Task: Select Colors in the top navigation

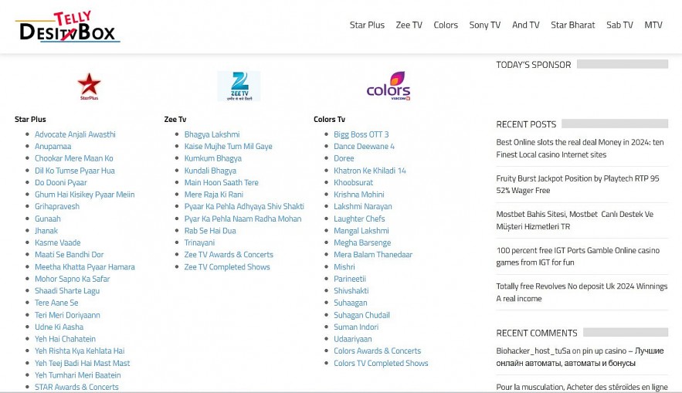Action: (x=446, y=25)
